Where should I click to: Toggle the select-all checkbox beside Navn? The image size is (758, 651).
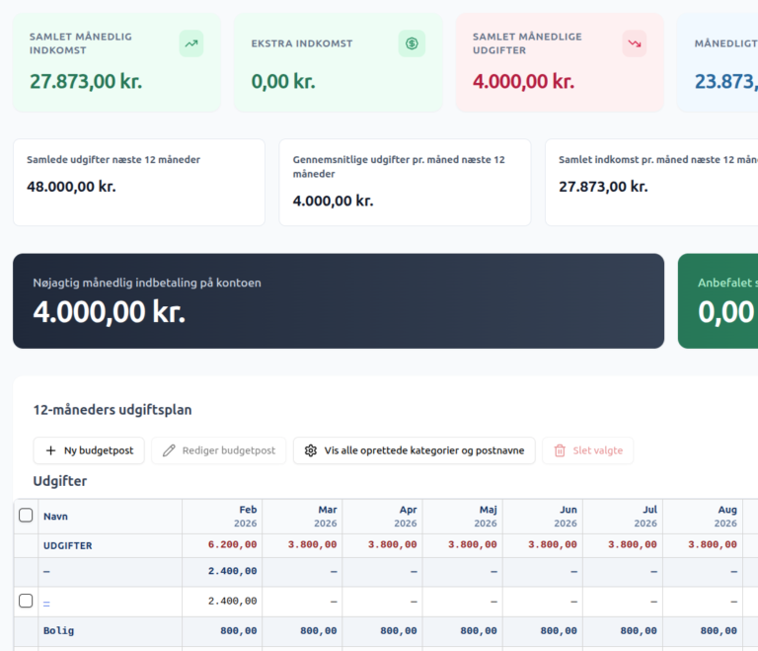[x=26, y=515]
